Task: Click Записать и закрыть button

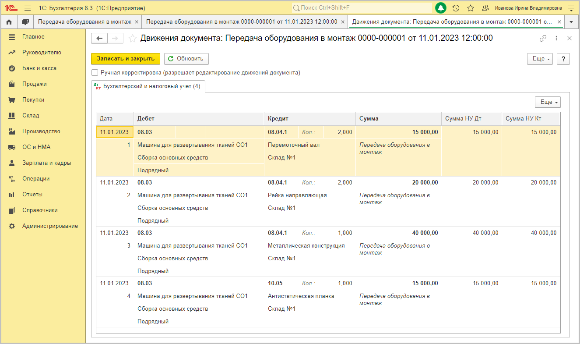Action: point(126,59)
